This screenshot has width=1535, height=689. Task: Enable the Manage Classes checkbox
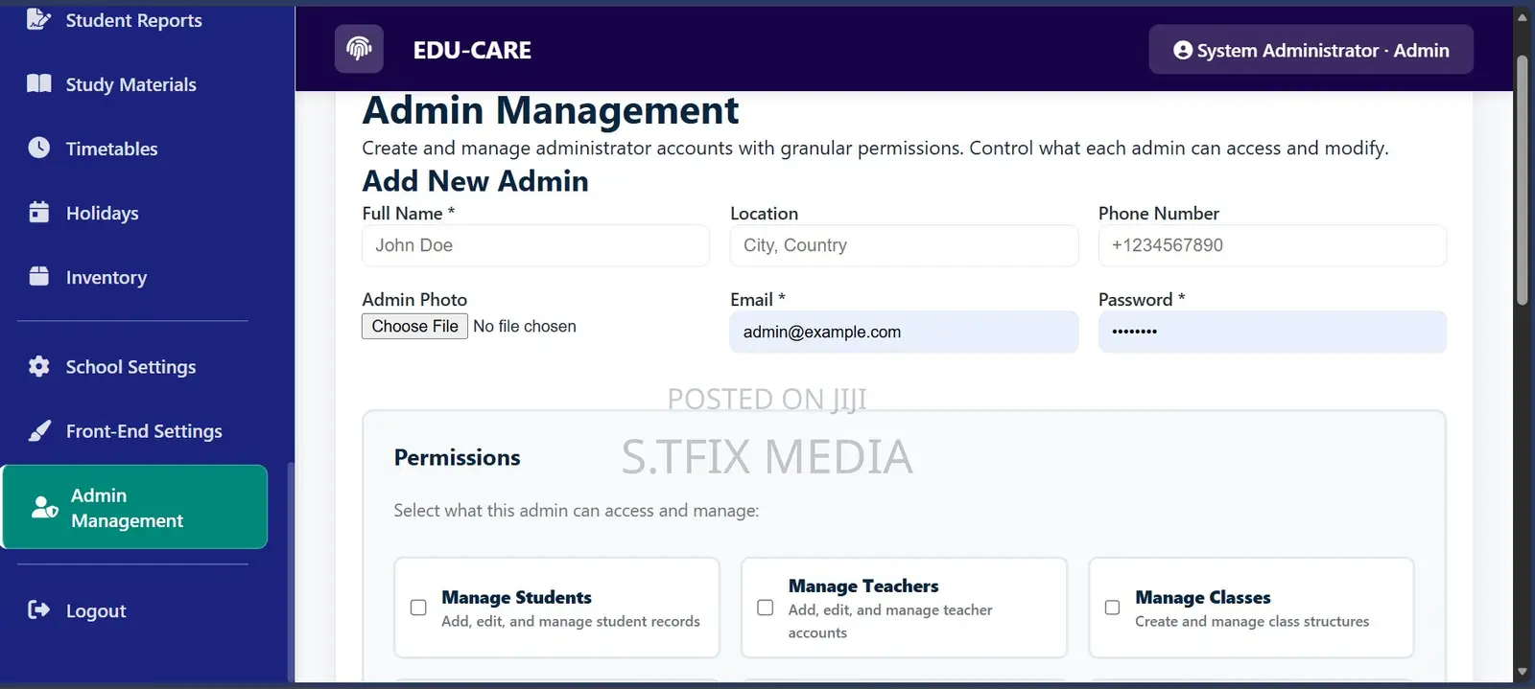pos(1112,608)
